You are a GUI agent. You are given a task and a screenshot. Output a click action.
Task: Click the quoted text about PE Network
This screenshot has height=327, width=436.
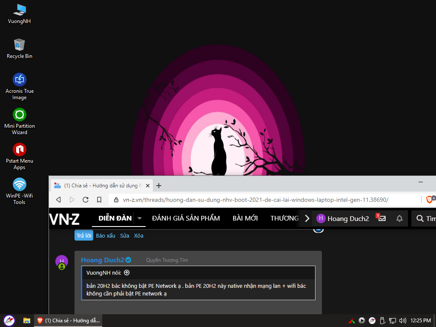[196, 290]
